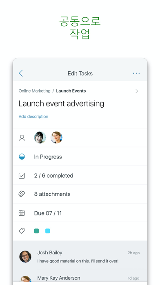Expand the Launch Events breadcrumb chevron
Screen dimensions: 160x285
[137, 91]
